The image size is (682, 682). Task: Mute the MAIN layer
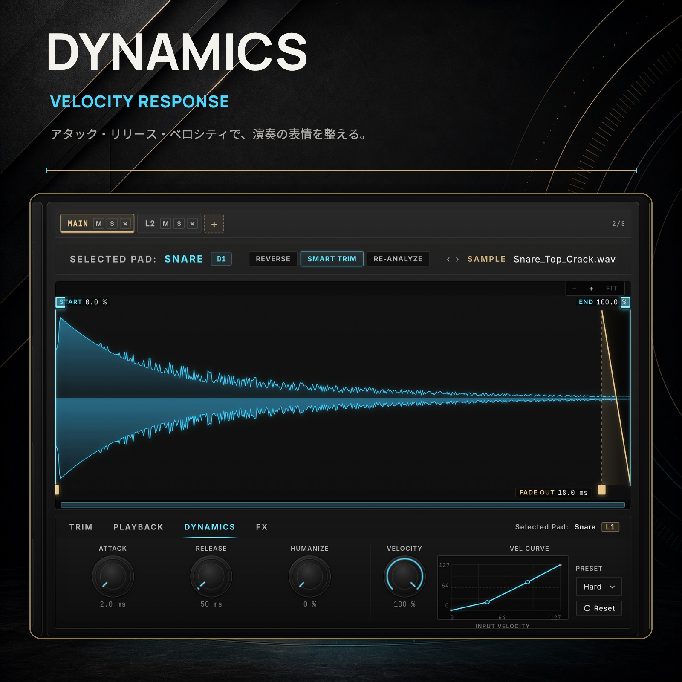click(99, 224)
